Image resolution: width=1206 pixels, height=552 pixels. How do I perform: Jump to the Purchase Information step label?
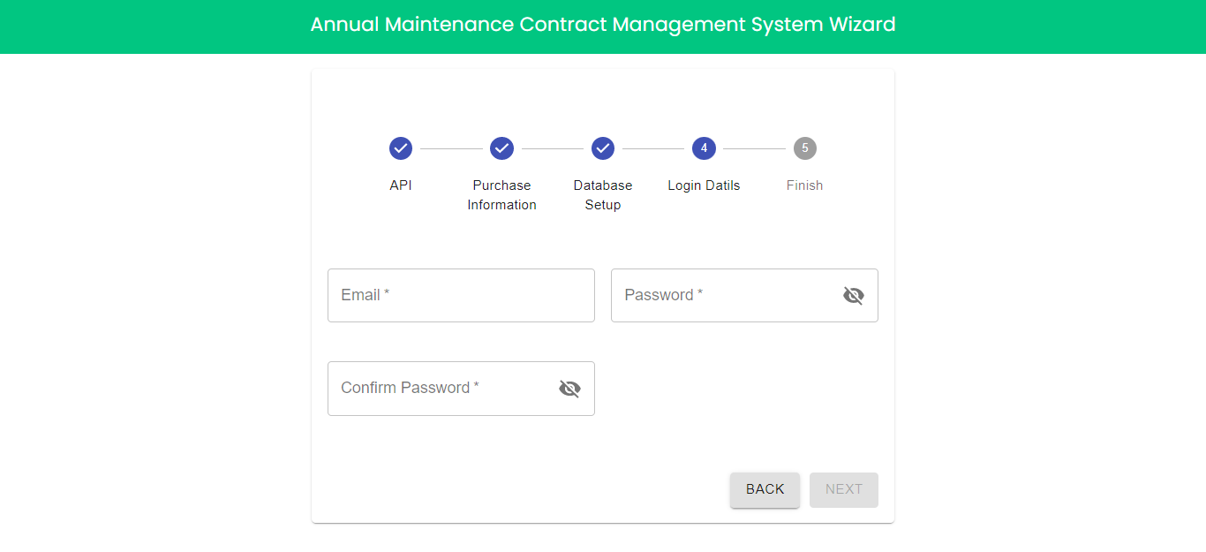(x=502, y=195)
